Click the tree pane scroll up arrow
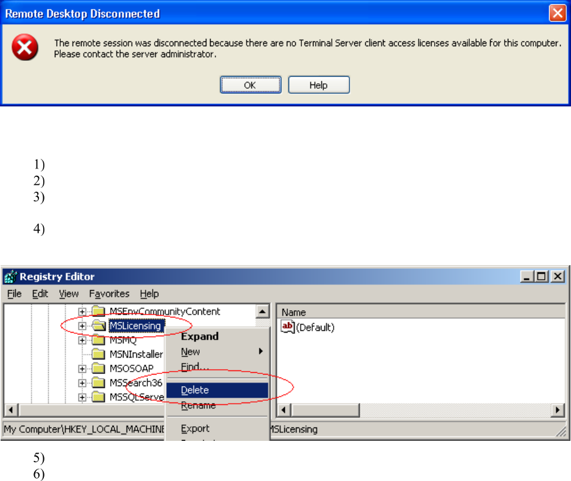 point(262,312)
